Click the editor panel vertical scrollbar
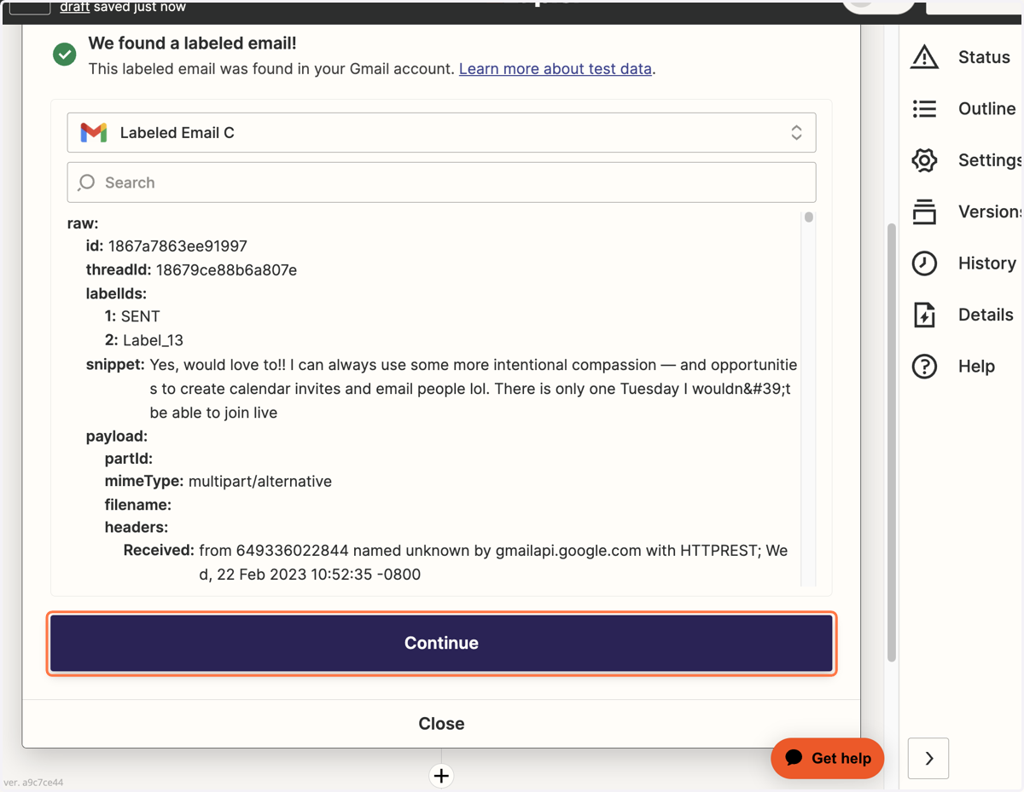 tap(892, 443)
